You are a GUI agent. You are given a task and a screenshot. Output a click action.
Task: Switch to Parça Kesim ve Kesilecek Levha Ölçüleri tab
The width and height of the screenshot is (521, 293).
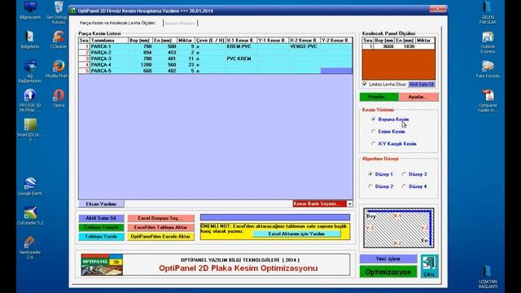[117, 23]
